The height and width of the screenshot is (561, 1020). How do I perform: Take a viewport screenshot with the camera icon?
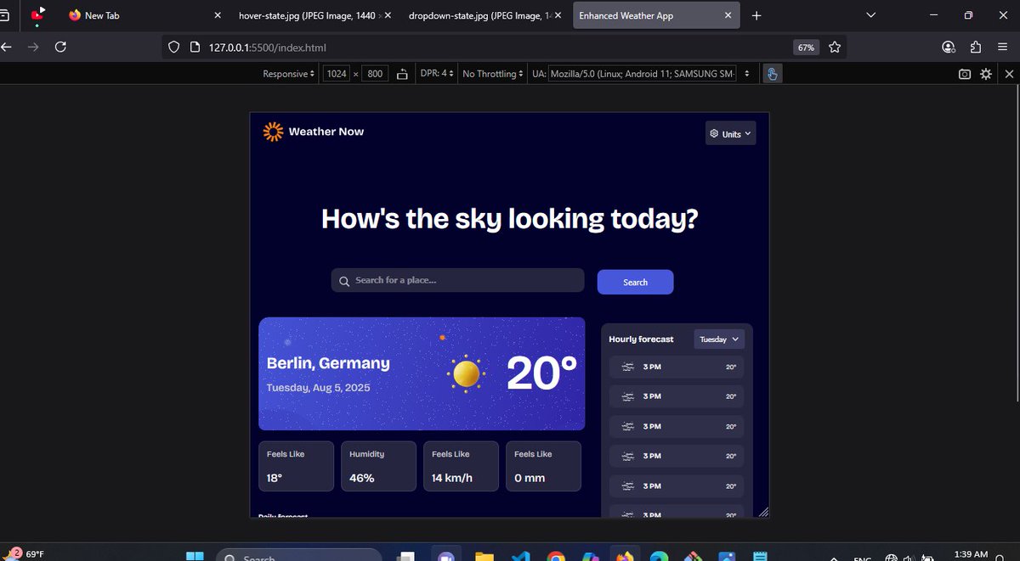click(964, 74)
